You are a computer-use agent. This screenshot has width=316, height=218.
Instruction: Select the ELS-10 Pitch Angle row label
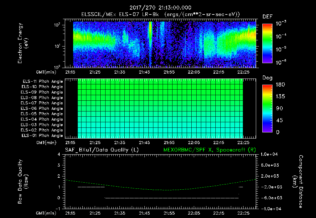tap(42, 87)
